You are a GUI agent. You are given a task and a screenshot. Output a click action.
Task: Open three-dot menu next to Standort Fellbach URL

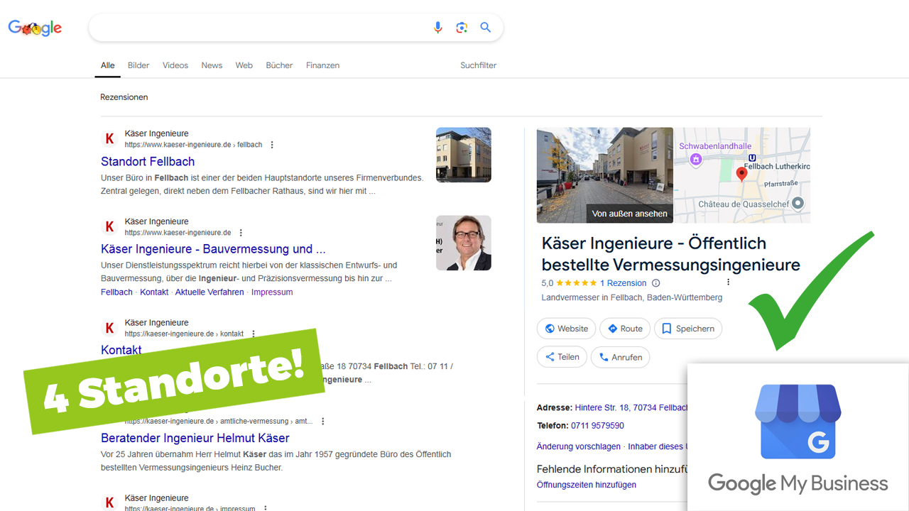pyautogui.click(x=272, y=145)
